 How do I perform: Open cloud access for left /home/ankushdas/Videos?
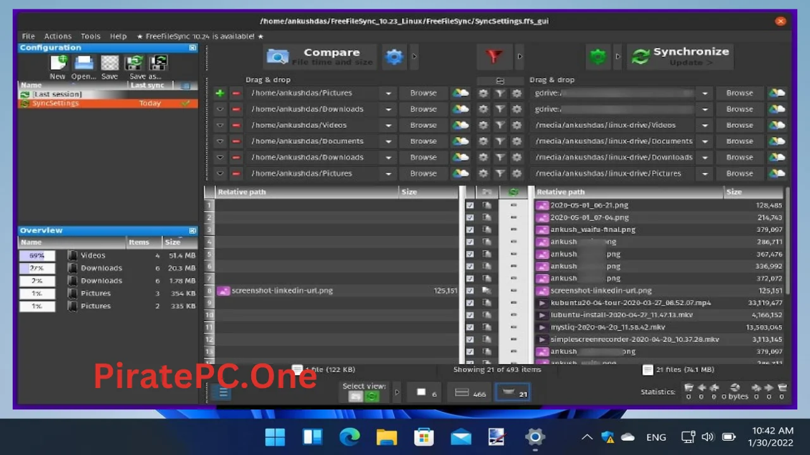point(460,125)
